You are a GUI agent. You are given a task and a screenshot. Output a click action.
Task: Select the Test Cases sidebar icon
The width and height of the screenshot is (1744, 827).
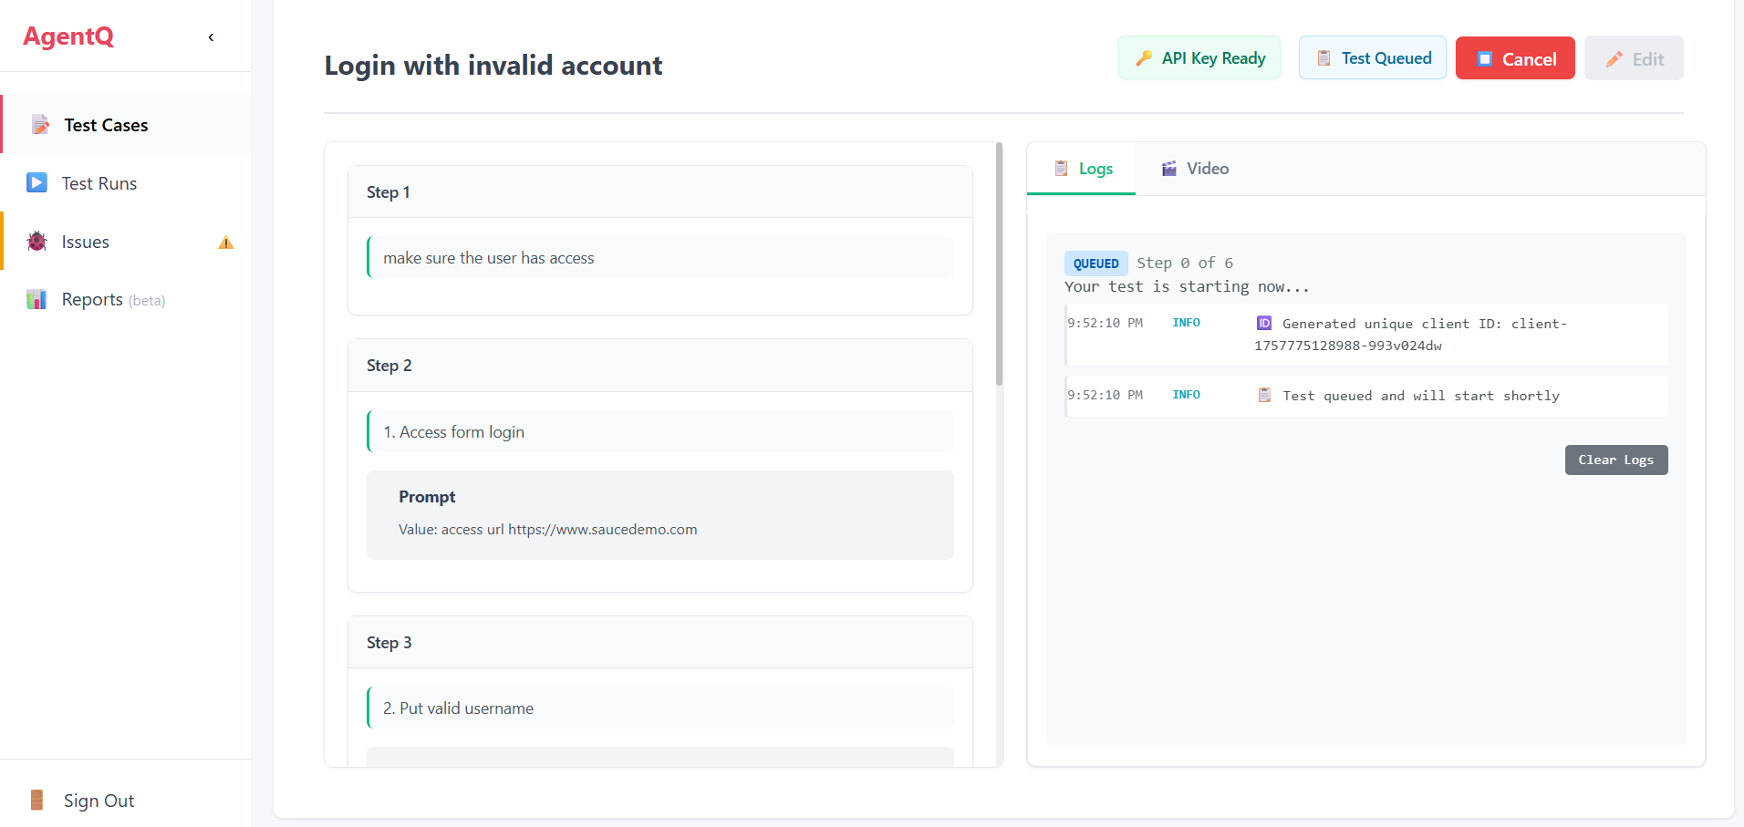pos(38,124)
